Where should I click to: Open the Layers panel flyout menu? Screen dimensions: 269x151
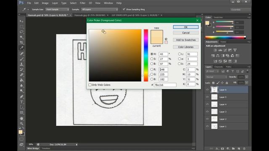coord(249,67)
